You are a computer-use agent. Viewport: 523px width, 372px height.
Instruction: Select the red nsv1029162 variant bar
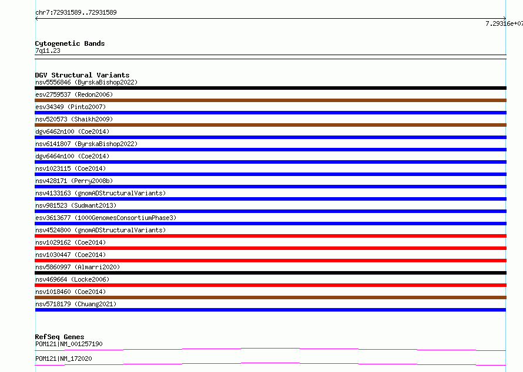coord(270,248)
